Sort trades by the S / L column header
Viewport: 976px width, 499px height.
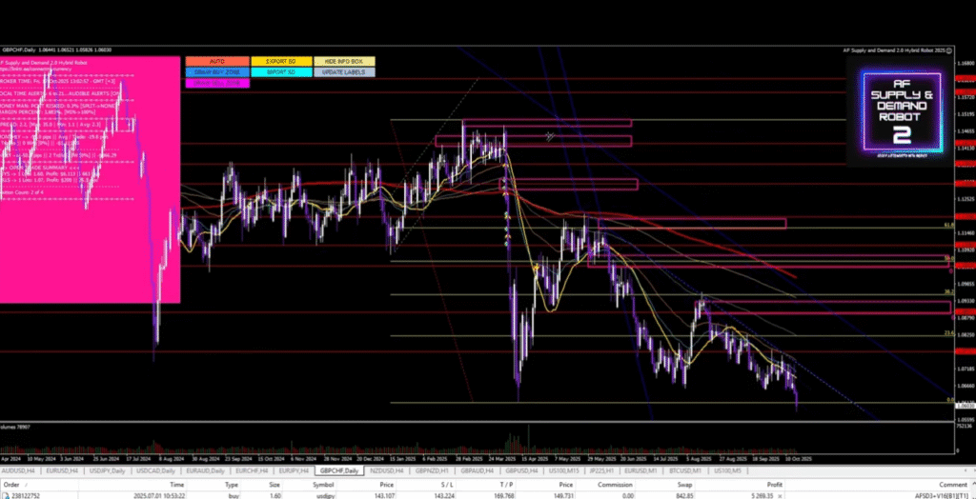(x=447, y=484)
